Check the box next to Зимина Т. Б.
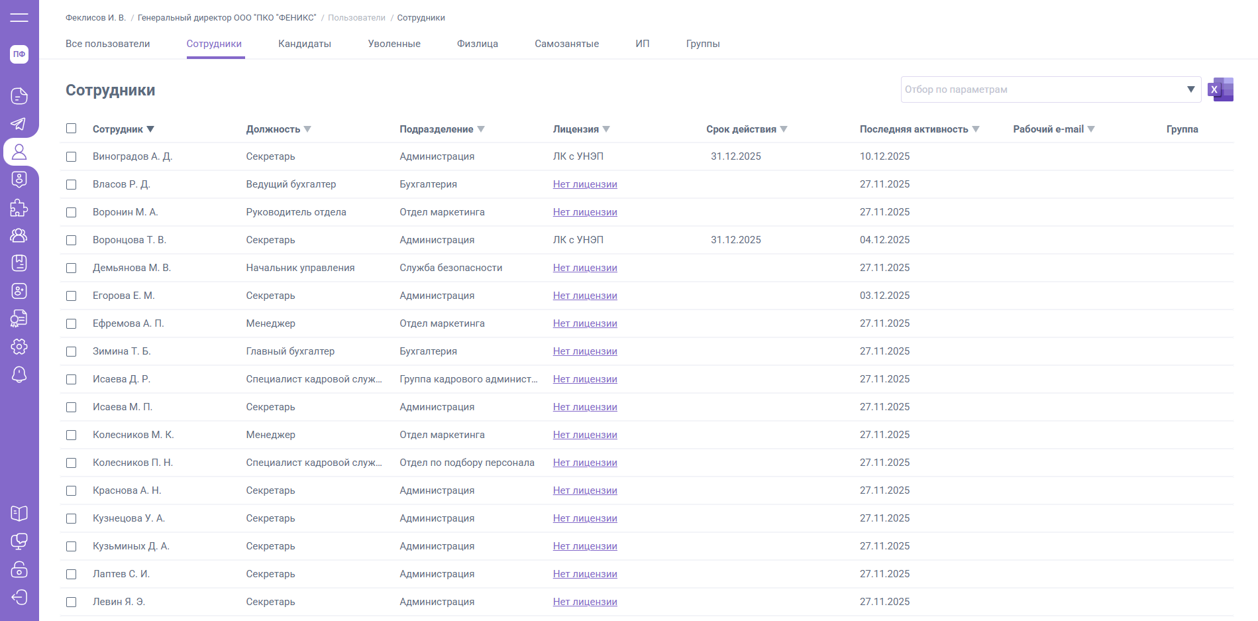The height and width of the screenshot is (621, 1258). coord(72,351)
